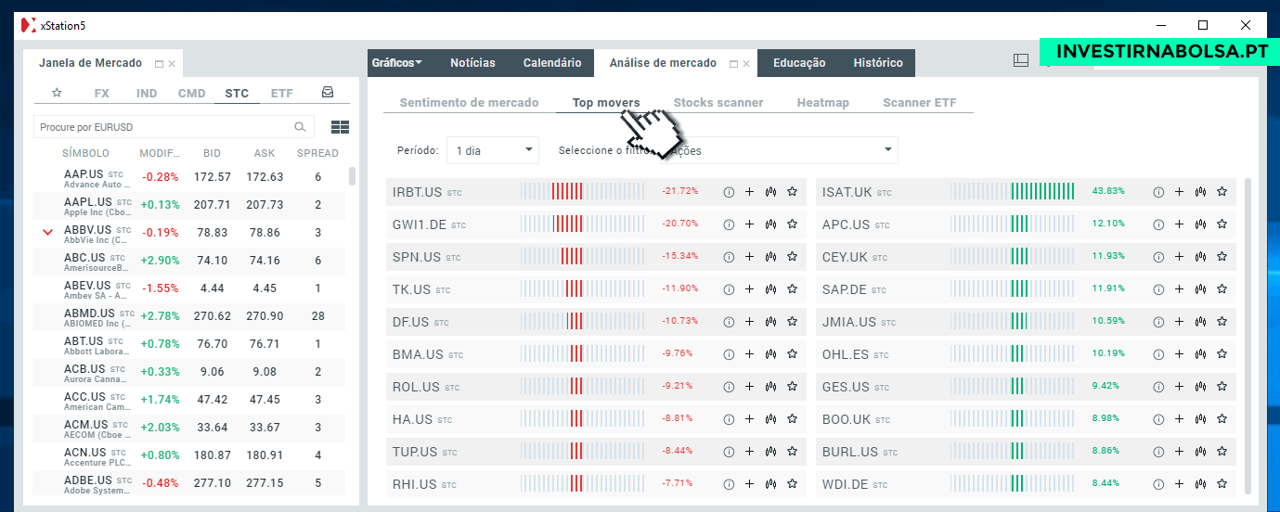This screenshot has width=1280, height=512.
Task: Select the ADBE.US row
Action: [190, 483]
